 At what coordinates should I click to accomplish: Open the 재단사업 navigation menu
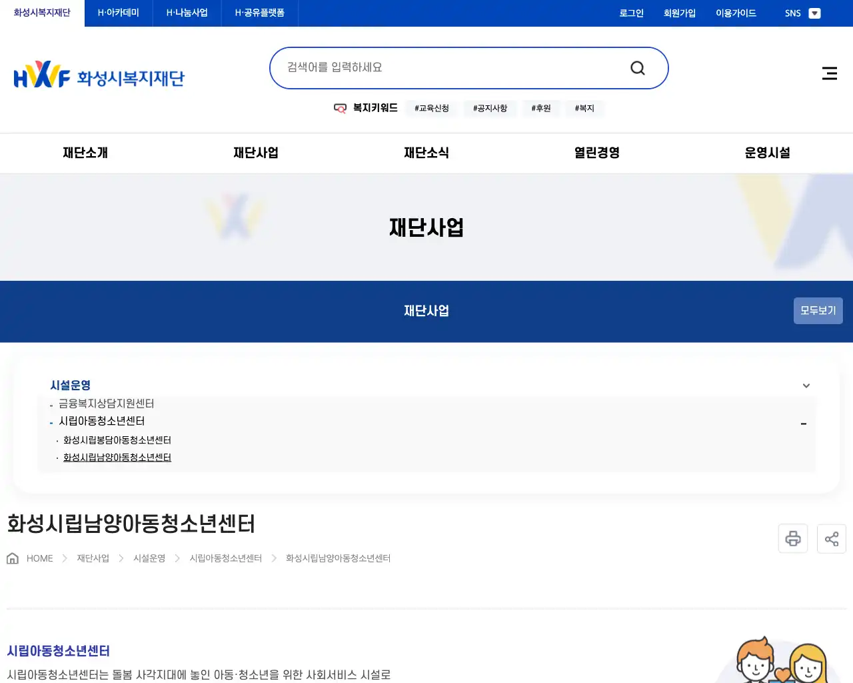[x=255, y=153]
